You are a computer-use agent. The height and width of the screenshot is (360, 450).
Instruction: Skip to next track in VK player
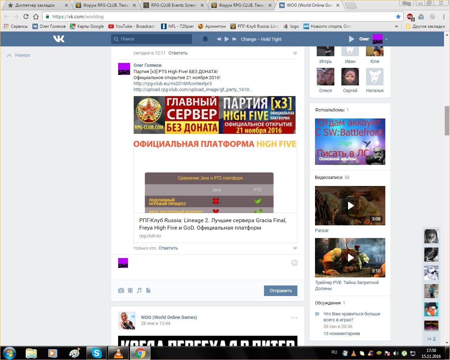coord(234,39)
